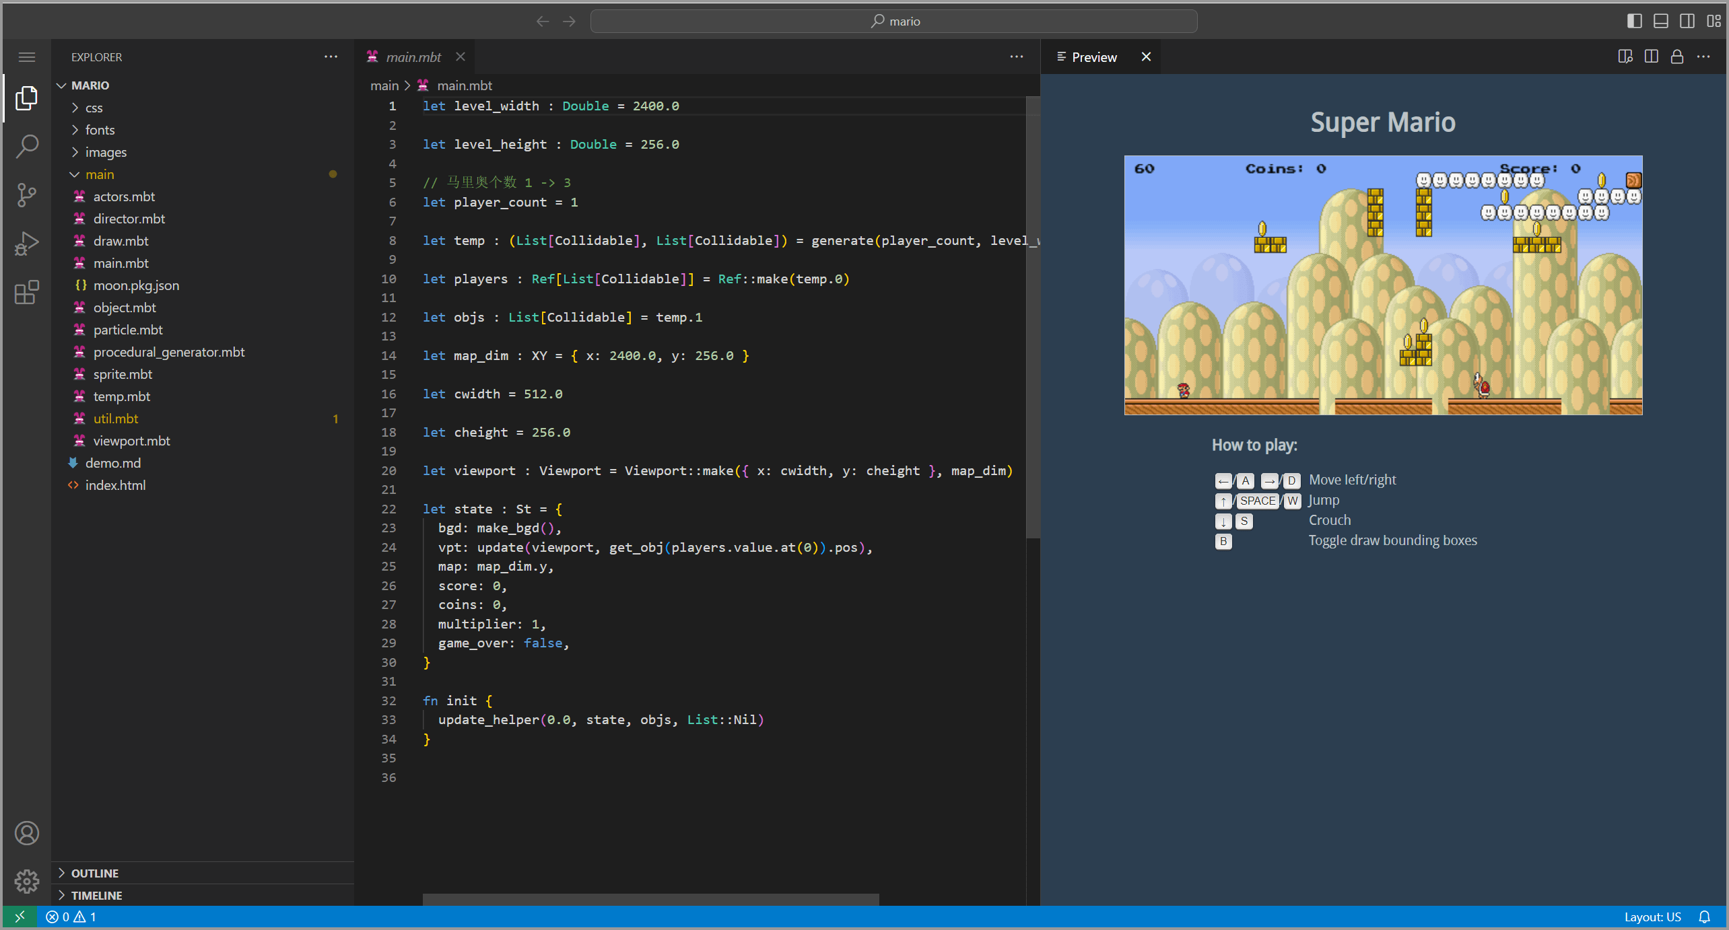Image resolution: width=1729 pixels, height=930 pixels.
Task: Open the Extensions view
Action: click(x=27, y=292)
